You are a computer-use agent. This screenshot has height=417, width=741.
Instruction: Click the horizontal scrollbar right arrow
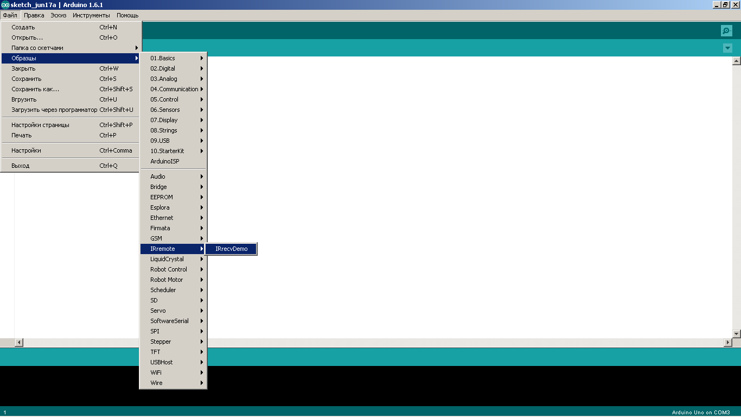pos(728,343)
